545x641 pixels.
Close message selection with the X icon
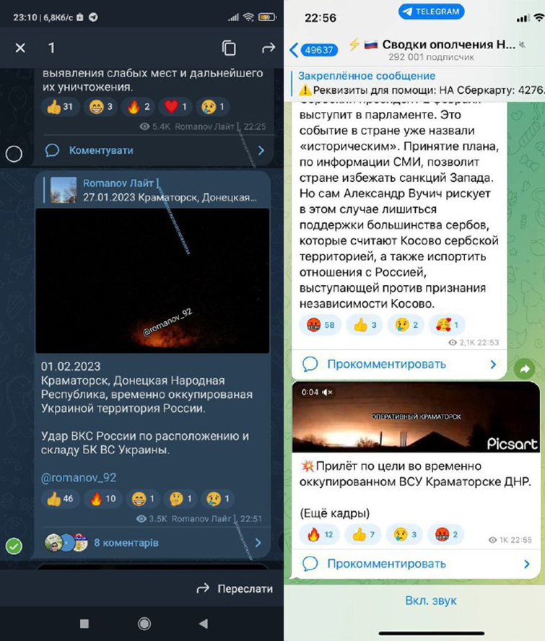pos(20,48)
